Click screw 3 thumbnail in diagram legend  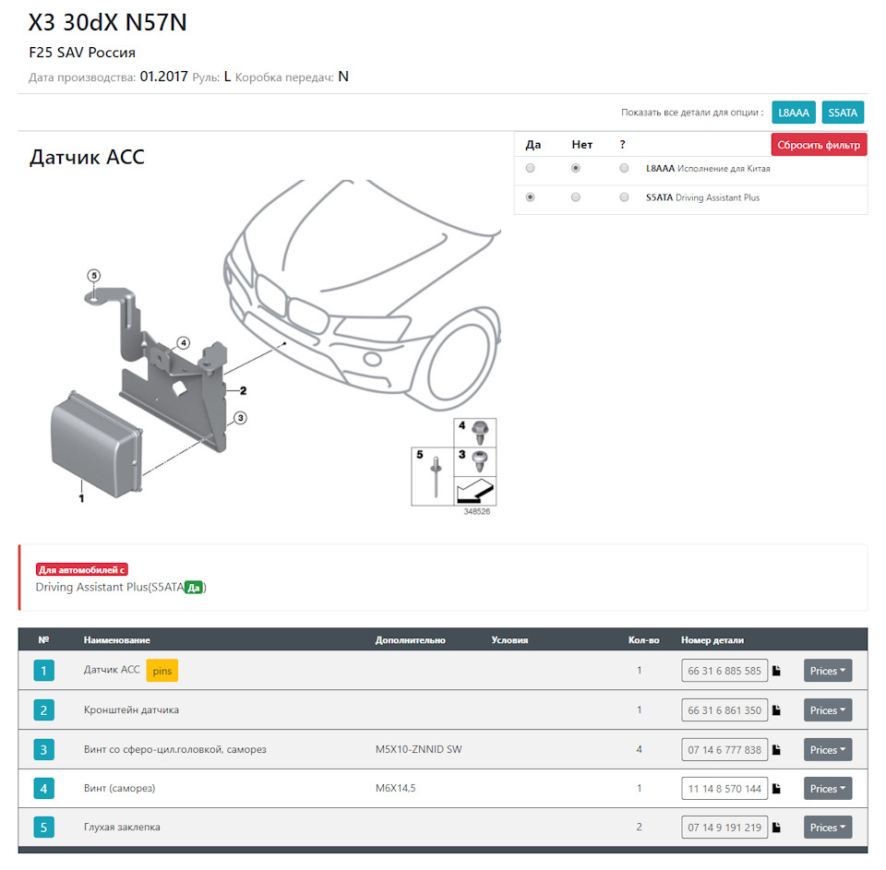[475, 461]
